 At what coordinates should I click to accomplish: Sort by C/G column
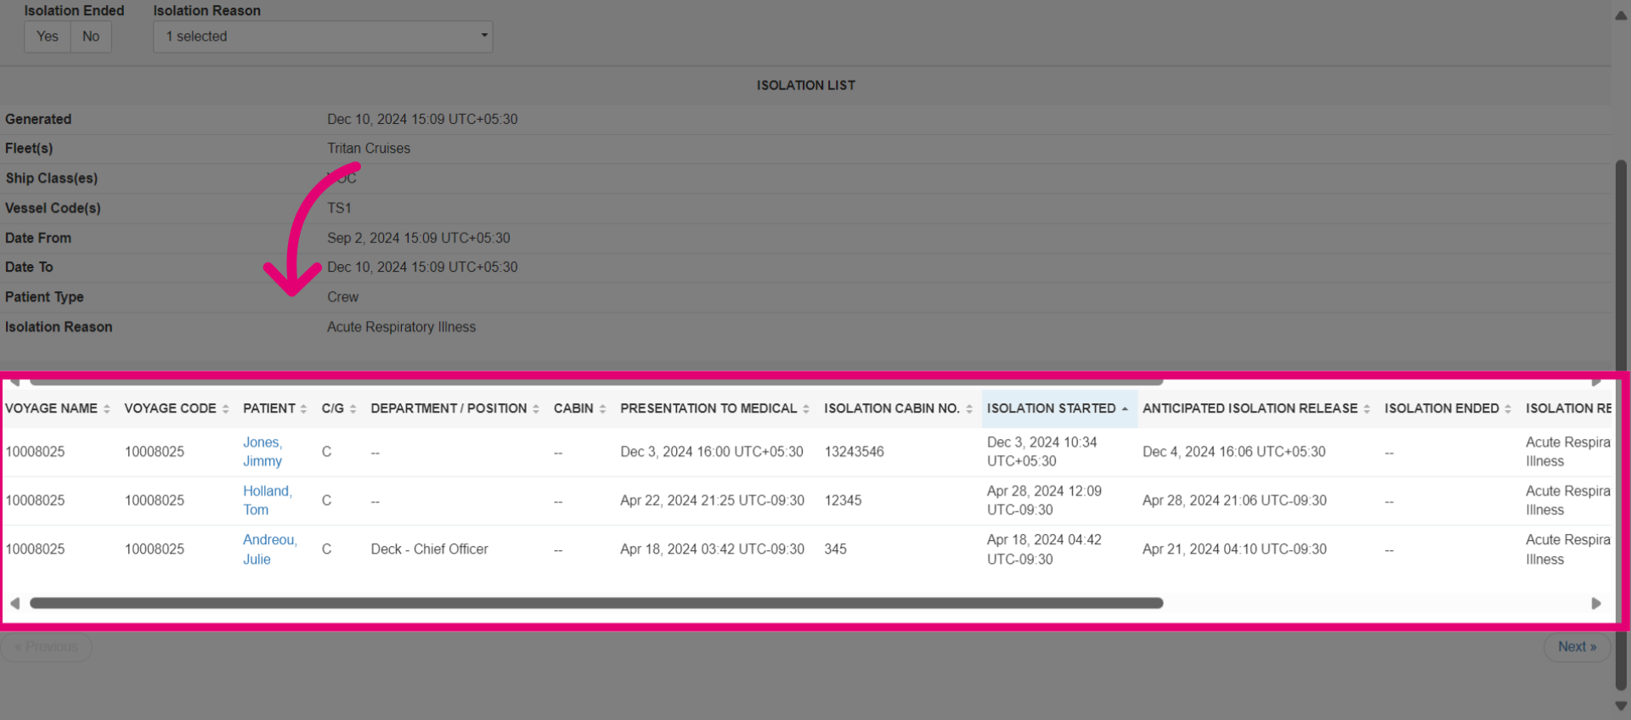pyautogui.click(x=339, y=408)
